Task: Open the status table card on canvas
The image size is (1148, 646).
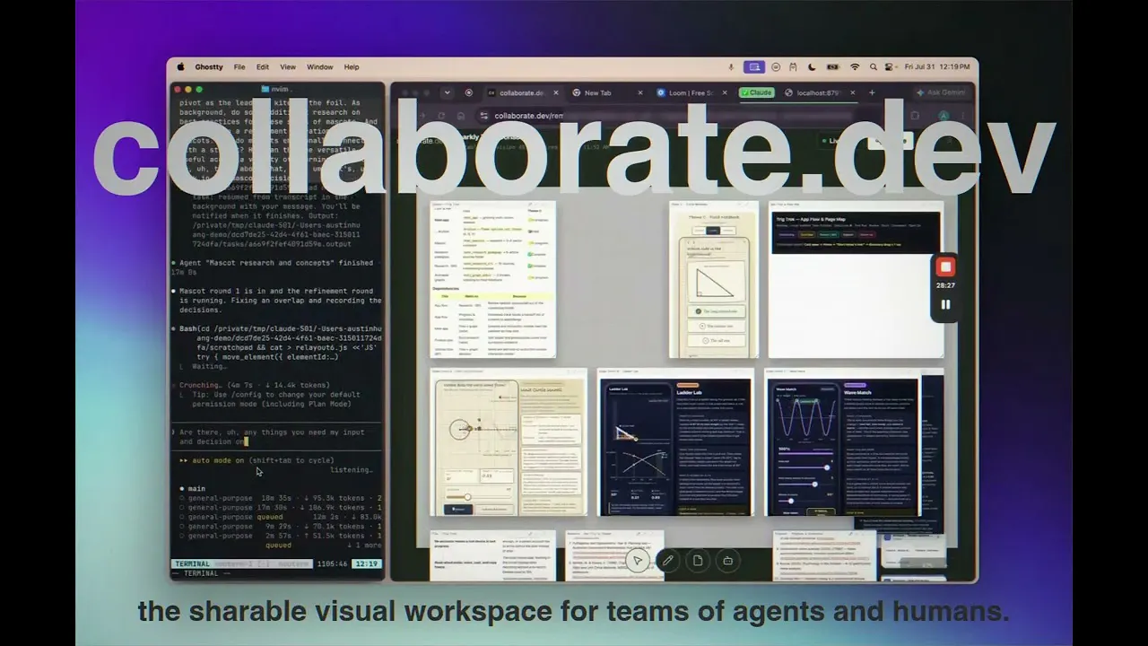Action: (493, 280)
